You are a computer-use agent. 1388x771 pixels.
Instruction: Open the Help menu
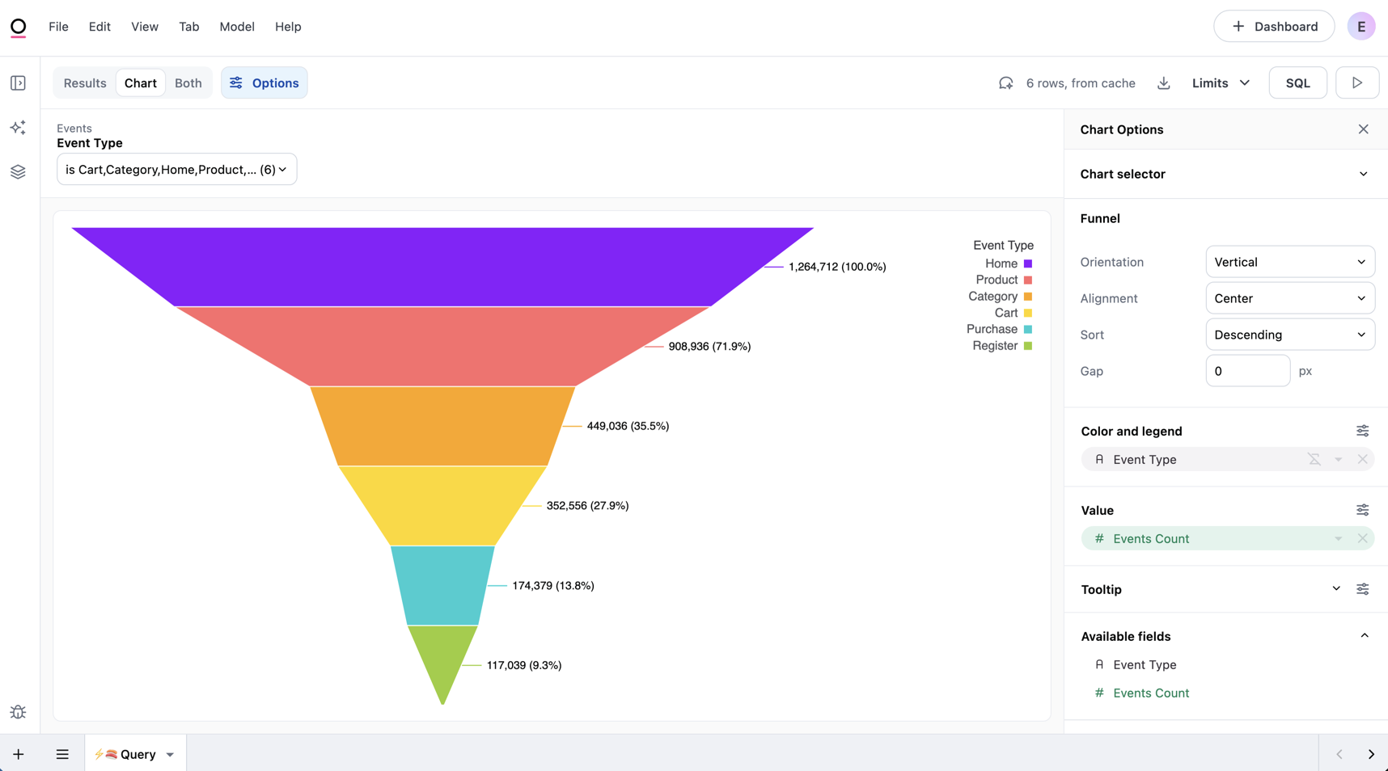[x=288, y=27]
